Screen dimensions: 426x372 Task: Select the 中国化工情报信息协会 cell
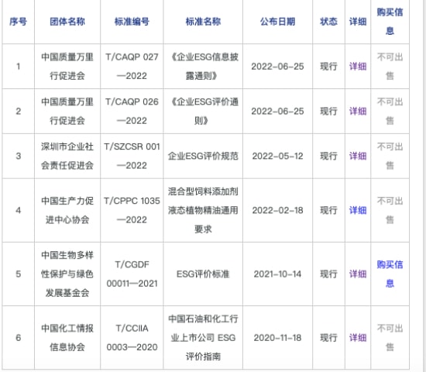(67, 338)
